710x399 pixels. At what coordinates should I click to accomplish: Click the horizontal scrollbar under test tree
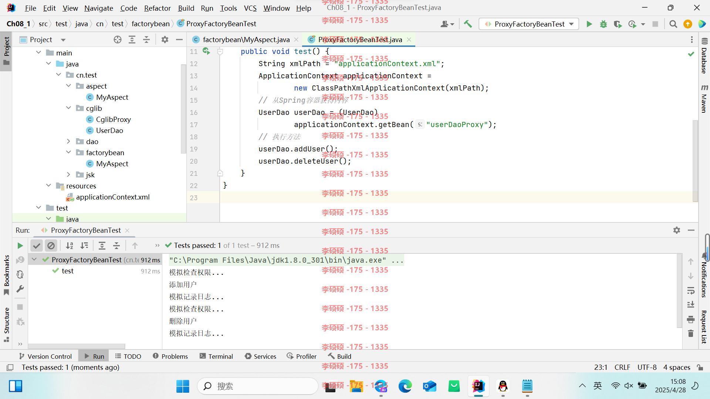(x=77, y=346)
